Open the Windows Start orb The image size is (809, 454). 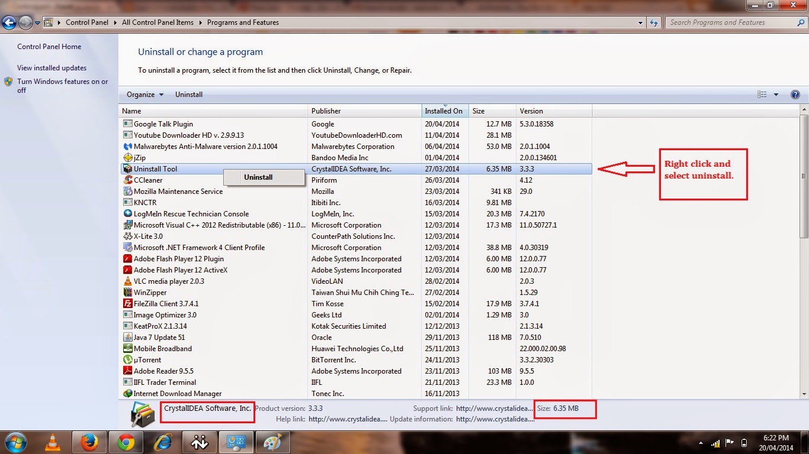[x=16, y=442]
